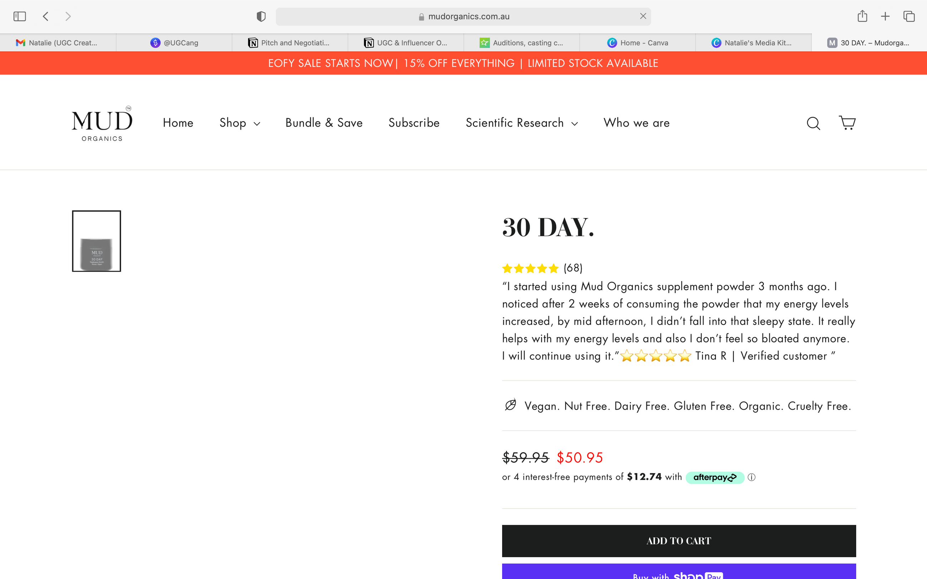
Task: Click the Afterpay info icon
Action: [x=751, y=477]
